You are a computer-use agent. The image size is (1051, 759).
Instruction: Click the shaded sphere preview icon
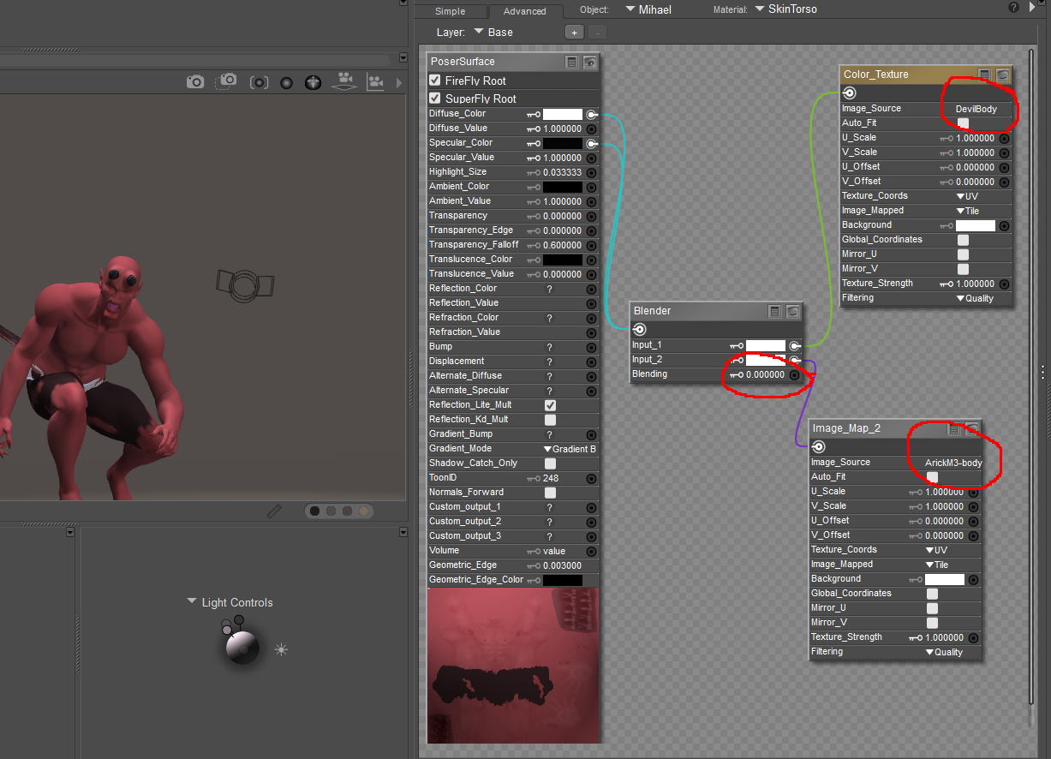click(x=286, y=82)
